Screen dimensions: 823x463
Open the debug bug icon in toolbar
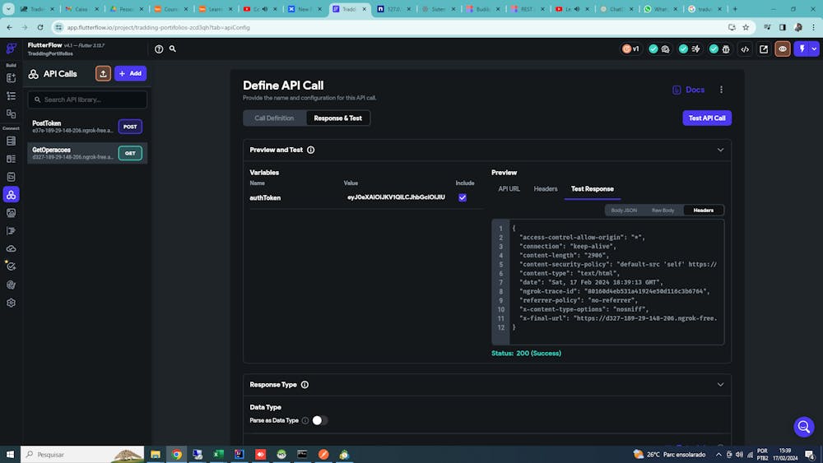coord(725,49)
